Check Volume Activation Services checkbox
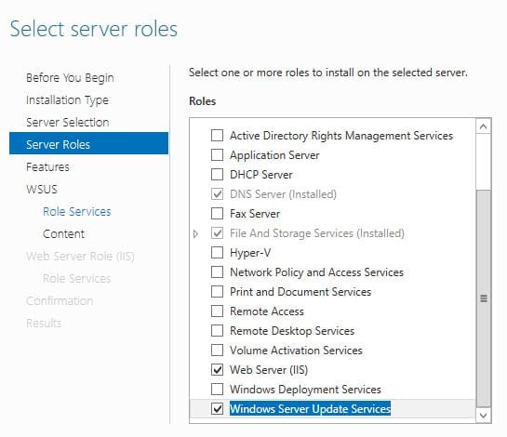This screenshot has height=437, width=507. coord(217,350)
